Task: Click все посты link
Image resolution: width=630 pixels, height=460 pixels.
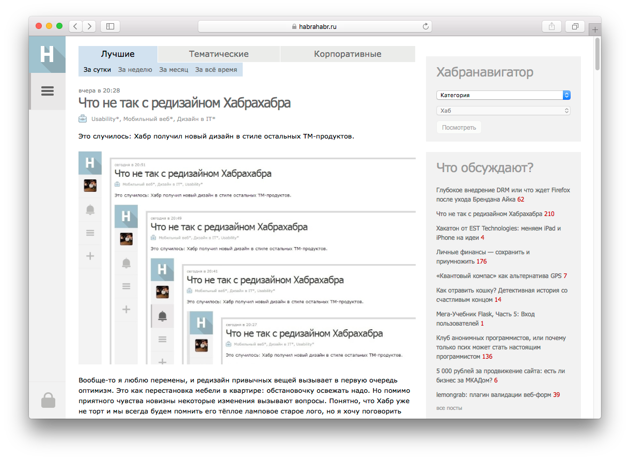Action: pos(449,408)
